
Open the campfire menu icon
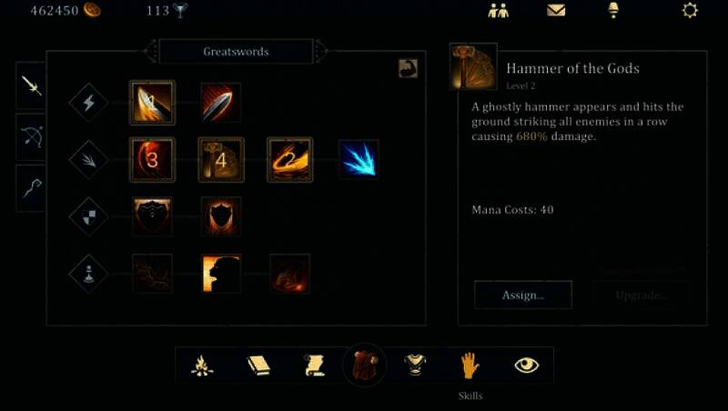[x=202, y=366]
